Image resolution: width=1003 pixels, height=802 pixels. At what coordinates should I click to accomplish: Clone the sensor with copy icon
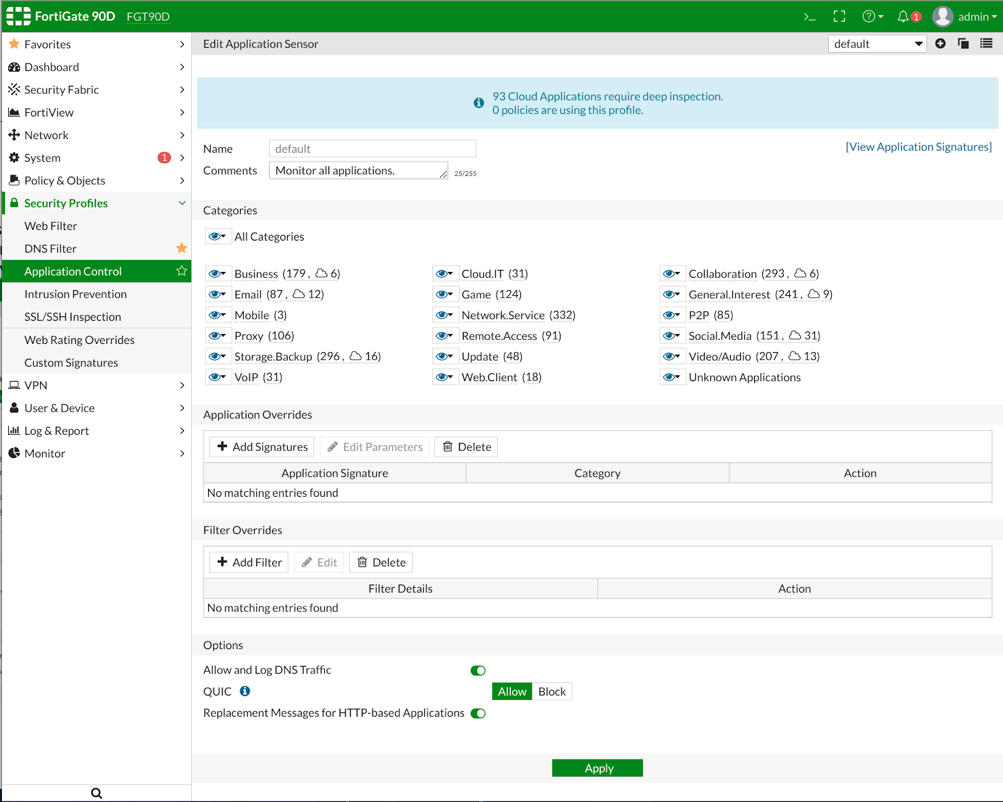click(964, 43)
